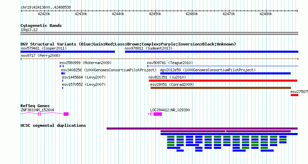Click the 19q13.12 band label
The image size is (308, 164).
(29, 30)
